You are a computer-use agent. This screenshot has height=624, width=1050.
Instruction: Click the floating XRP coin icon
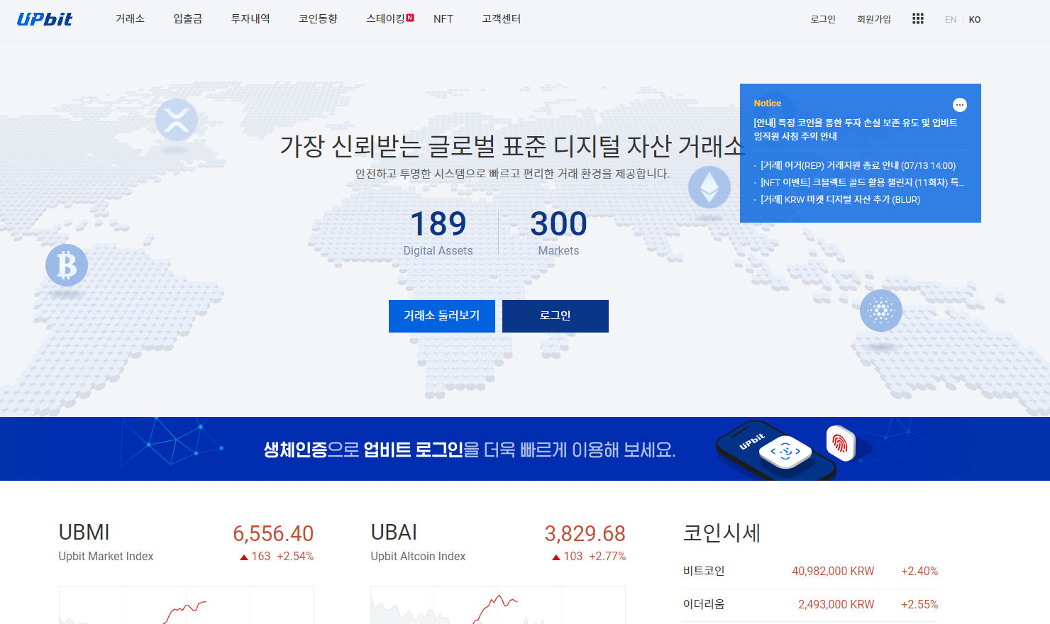[x=177, y=119]
